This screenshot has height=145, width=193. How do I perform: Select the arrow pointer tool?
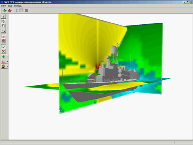3,17
